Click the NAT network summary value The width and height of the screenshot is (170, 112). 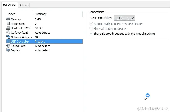pos(37,37)
